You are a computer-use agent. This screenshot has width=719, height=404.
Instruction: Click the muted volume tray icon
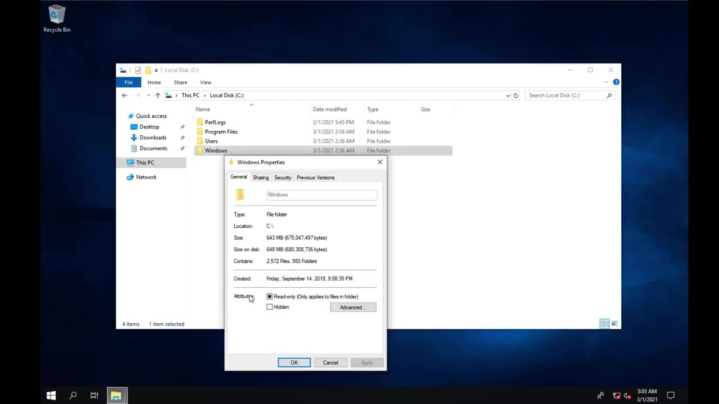627,396
